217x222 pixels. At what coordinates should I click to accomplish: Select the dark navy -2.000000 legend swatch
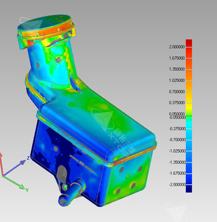pos(189,189)
